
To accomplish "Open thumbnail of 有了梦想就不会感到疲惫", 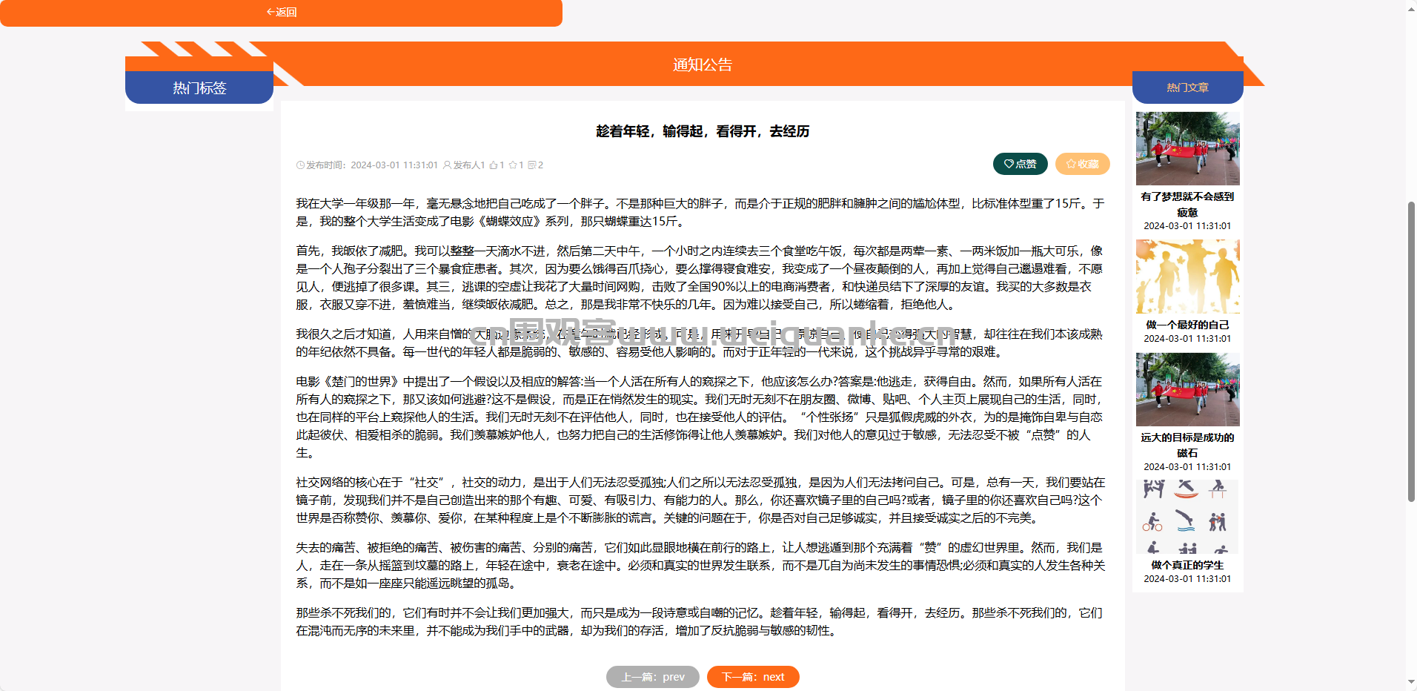I will click(x=1187, y=148).
